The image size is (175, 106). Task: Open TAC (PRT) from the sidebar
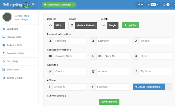[19, 61]
